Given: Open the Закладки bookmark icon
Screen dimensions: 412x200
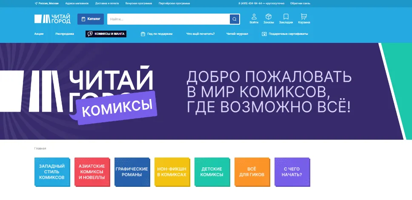Looking at the screenshot, I should pyautogui.click(x=286, y=19).
